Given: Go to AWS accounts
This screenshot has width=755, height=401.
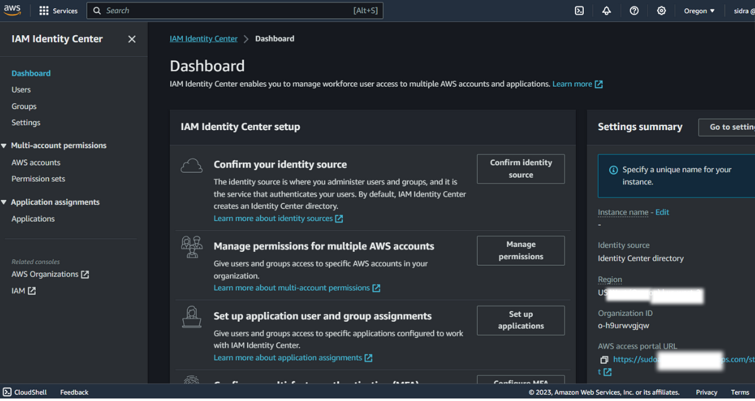Looking at the screenshot, I should tap(36, 163).
